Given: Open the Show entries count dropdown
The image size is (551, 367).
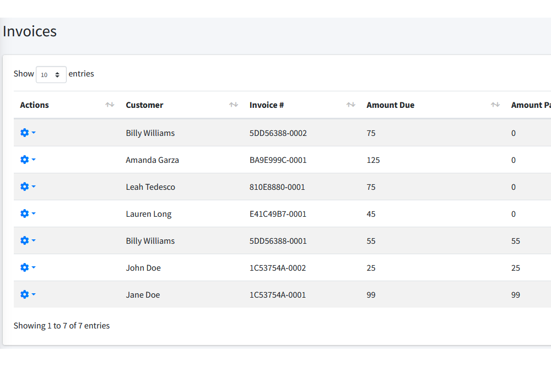Looking at the screenshot, I should click(51, 74).
